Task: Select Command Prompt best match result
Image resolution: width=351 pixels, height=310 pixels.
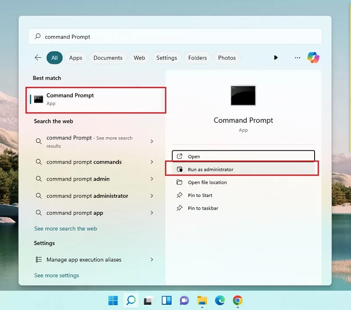Action: 96,100
